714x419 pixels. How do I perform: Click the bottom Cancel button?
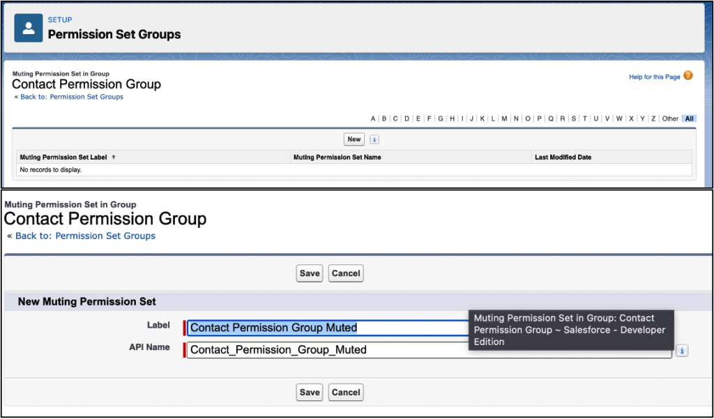[345, 392]
